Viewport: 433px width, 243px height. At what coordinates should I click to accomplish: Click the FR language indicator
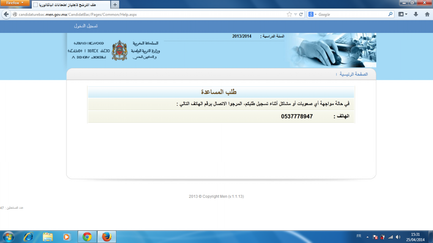pyautogui.click(x=359, y=236)
